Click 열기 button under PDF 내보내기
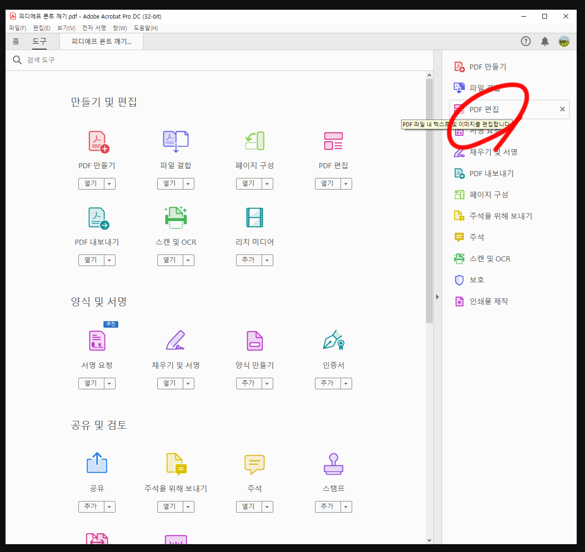 [91, 260]
